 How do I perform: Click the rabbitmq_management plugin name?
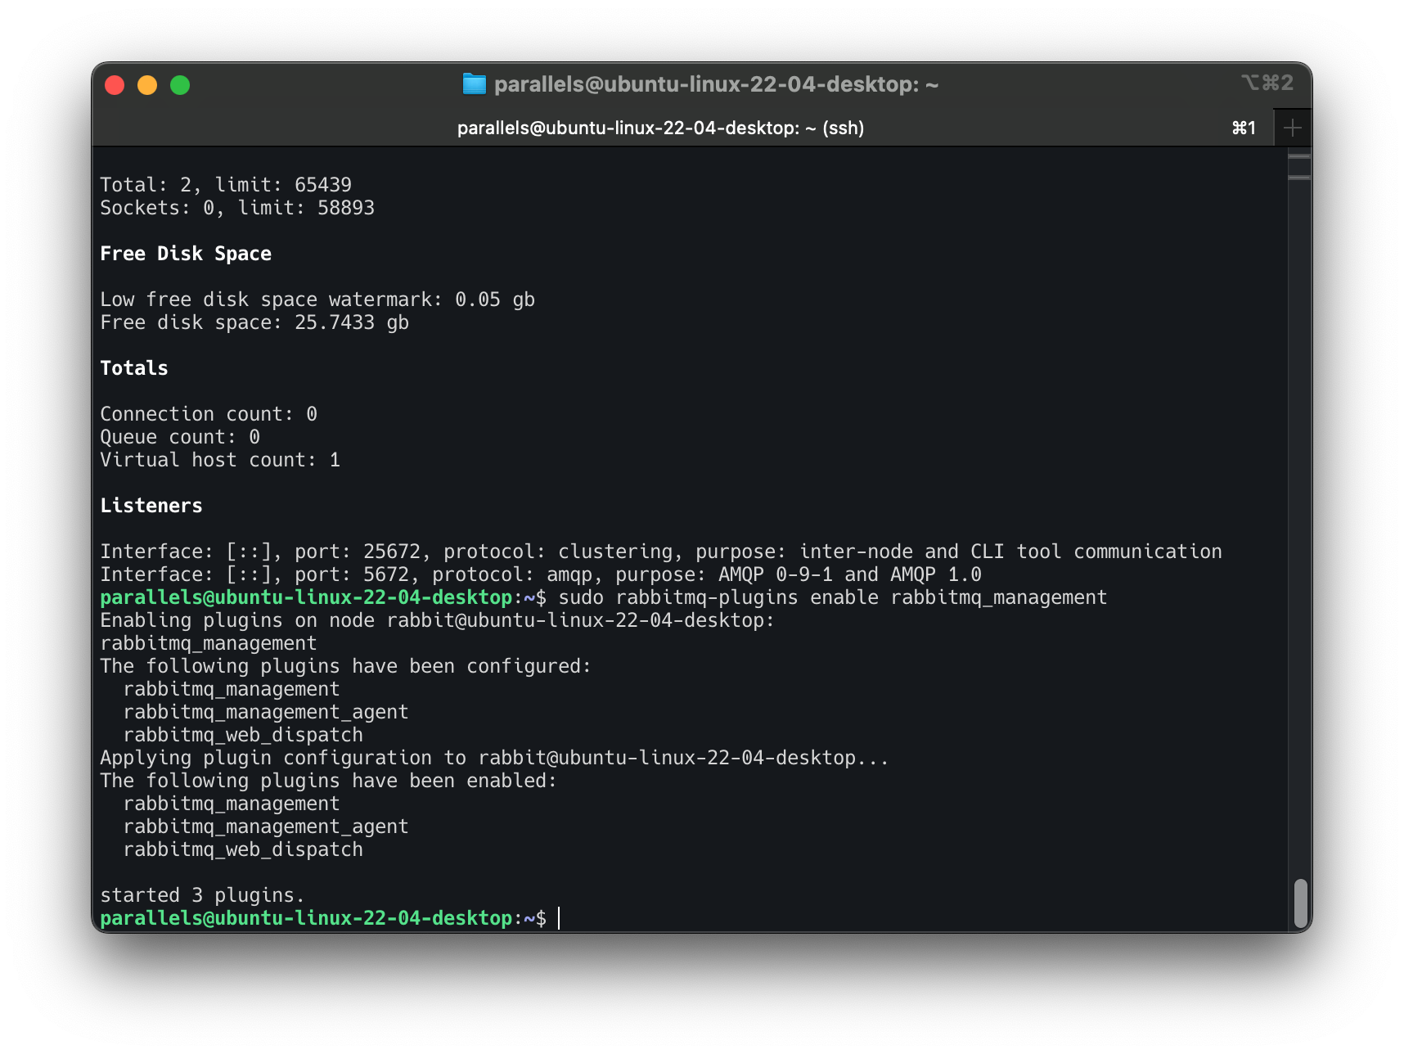231,688
